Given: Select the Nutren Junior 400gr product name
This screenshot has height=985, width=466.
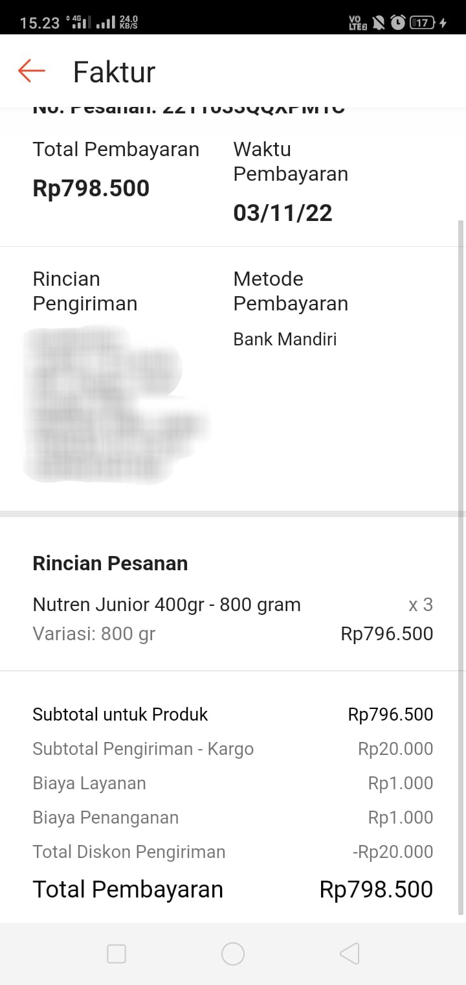Looking at the screenshot, I should [x=166, y=605].
